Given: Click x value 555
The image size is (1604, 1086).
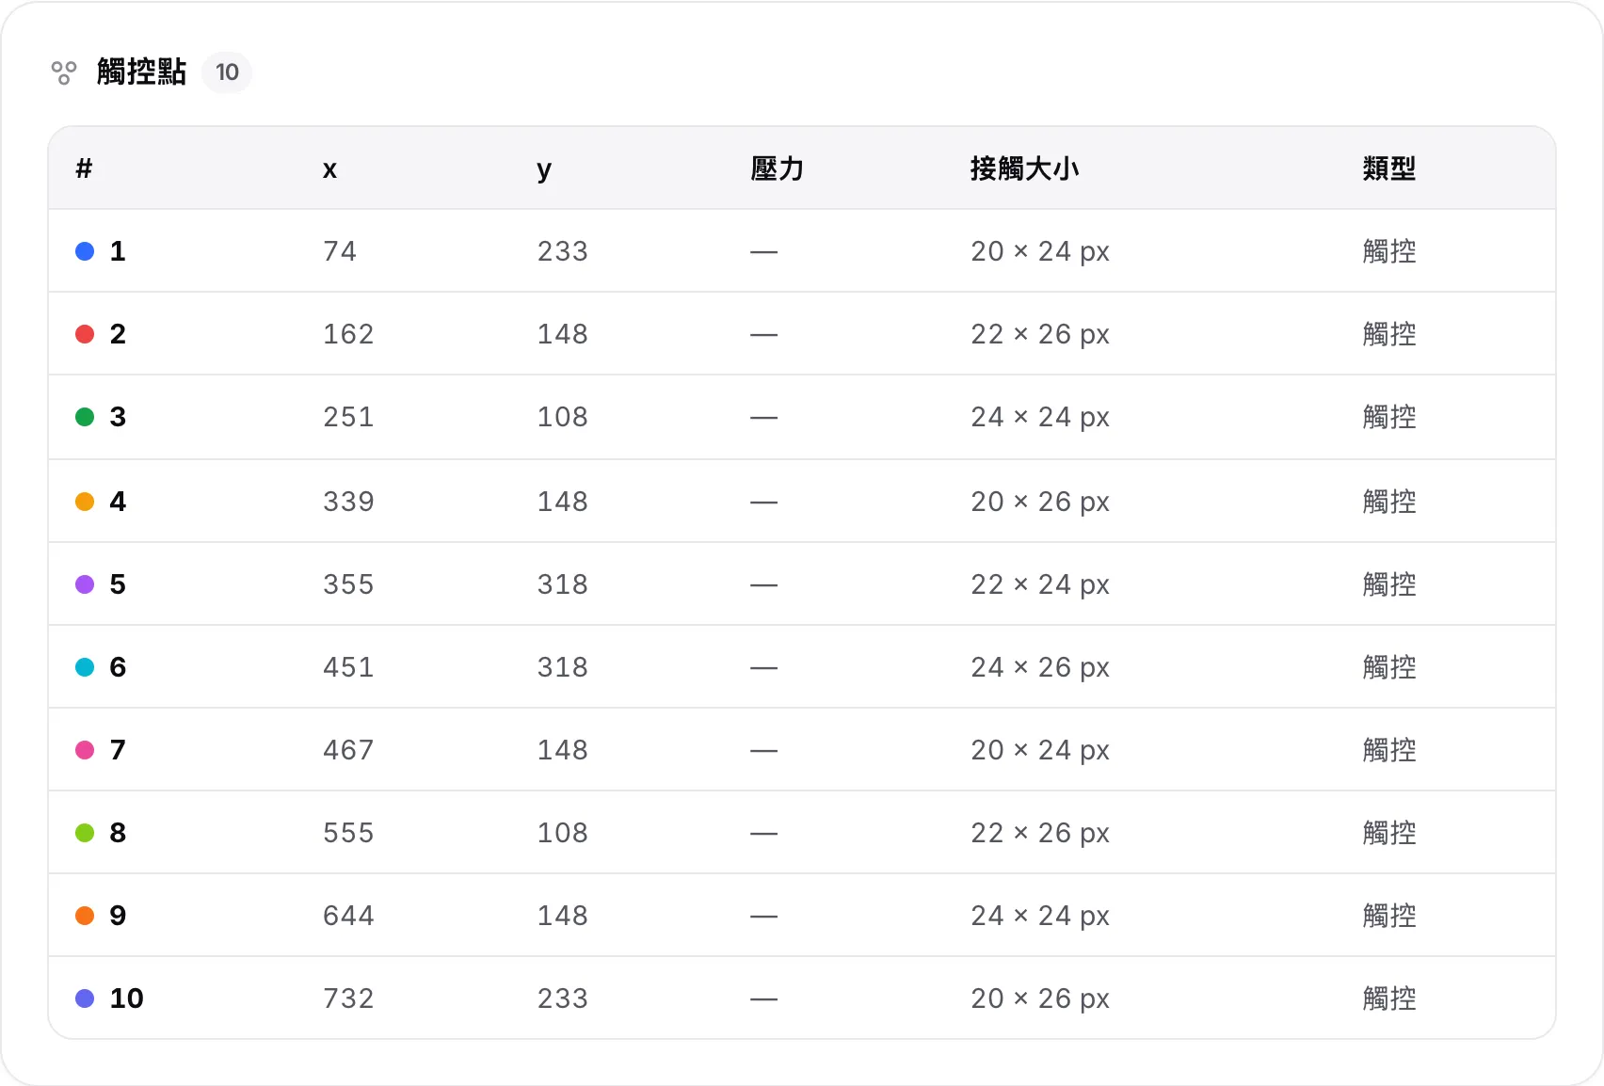Looking at the screenshot, I should (348, 833).
